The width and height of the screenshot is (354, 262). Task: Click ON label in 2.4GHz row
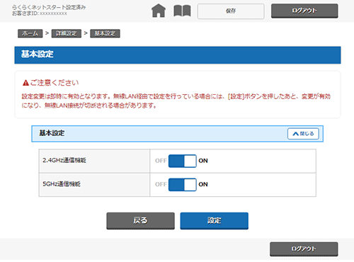click(x=203, y=161)
